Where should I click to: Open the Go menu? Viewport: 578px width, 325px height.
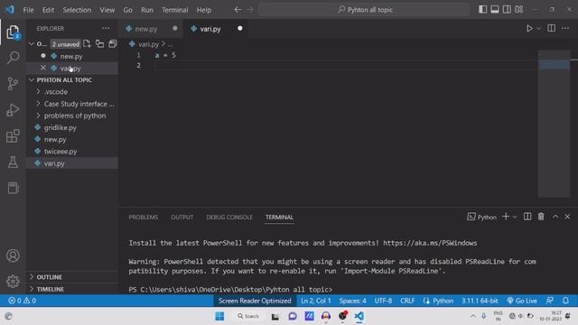pos(127,10)
